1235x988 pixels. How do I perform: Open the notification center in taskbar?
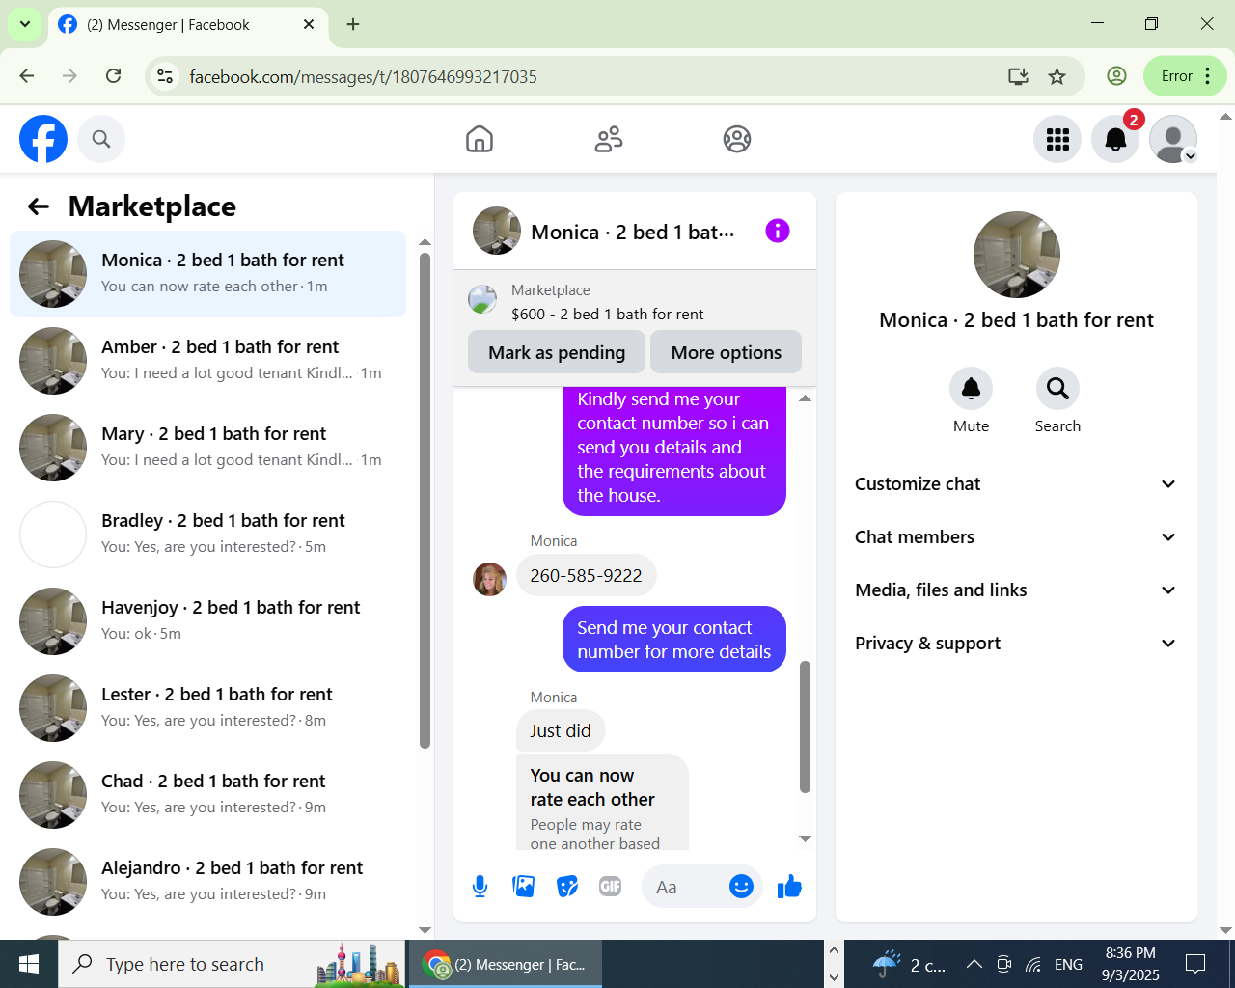point(1195,964)
